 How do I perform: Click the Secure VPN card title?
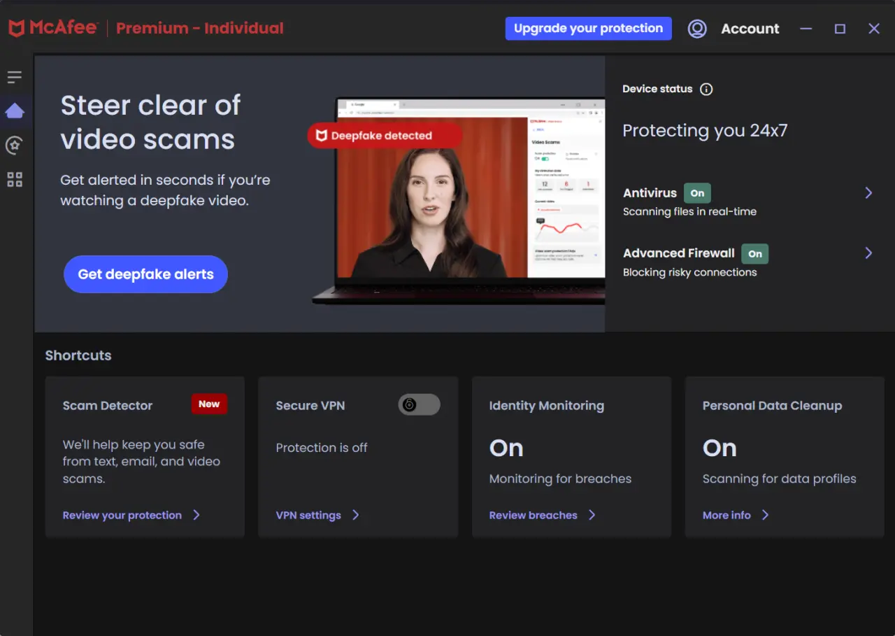[x=310, y=405]
